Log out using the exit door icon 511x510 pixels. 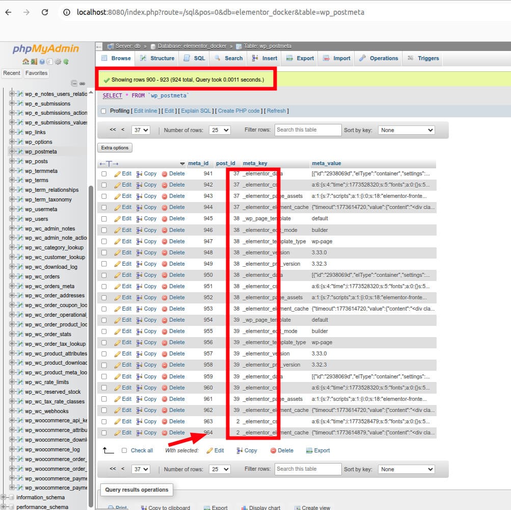[x=34, y=62]
